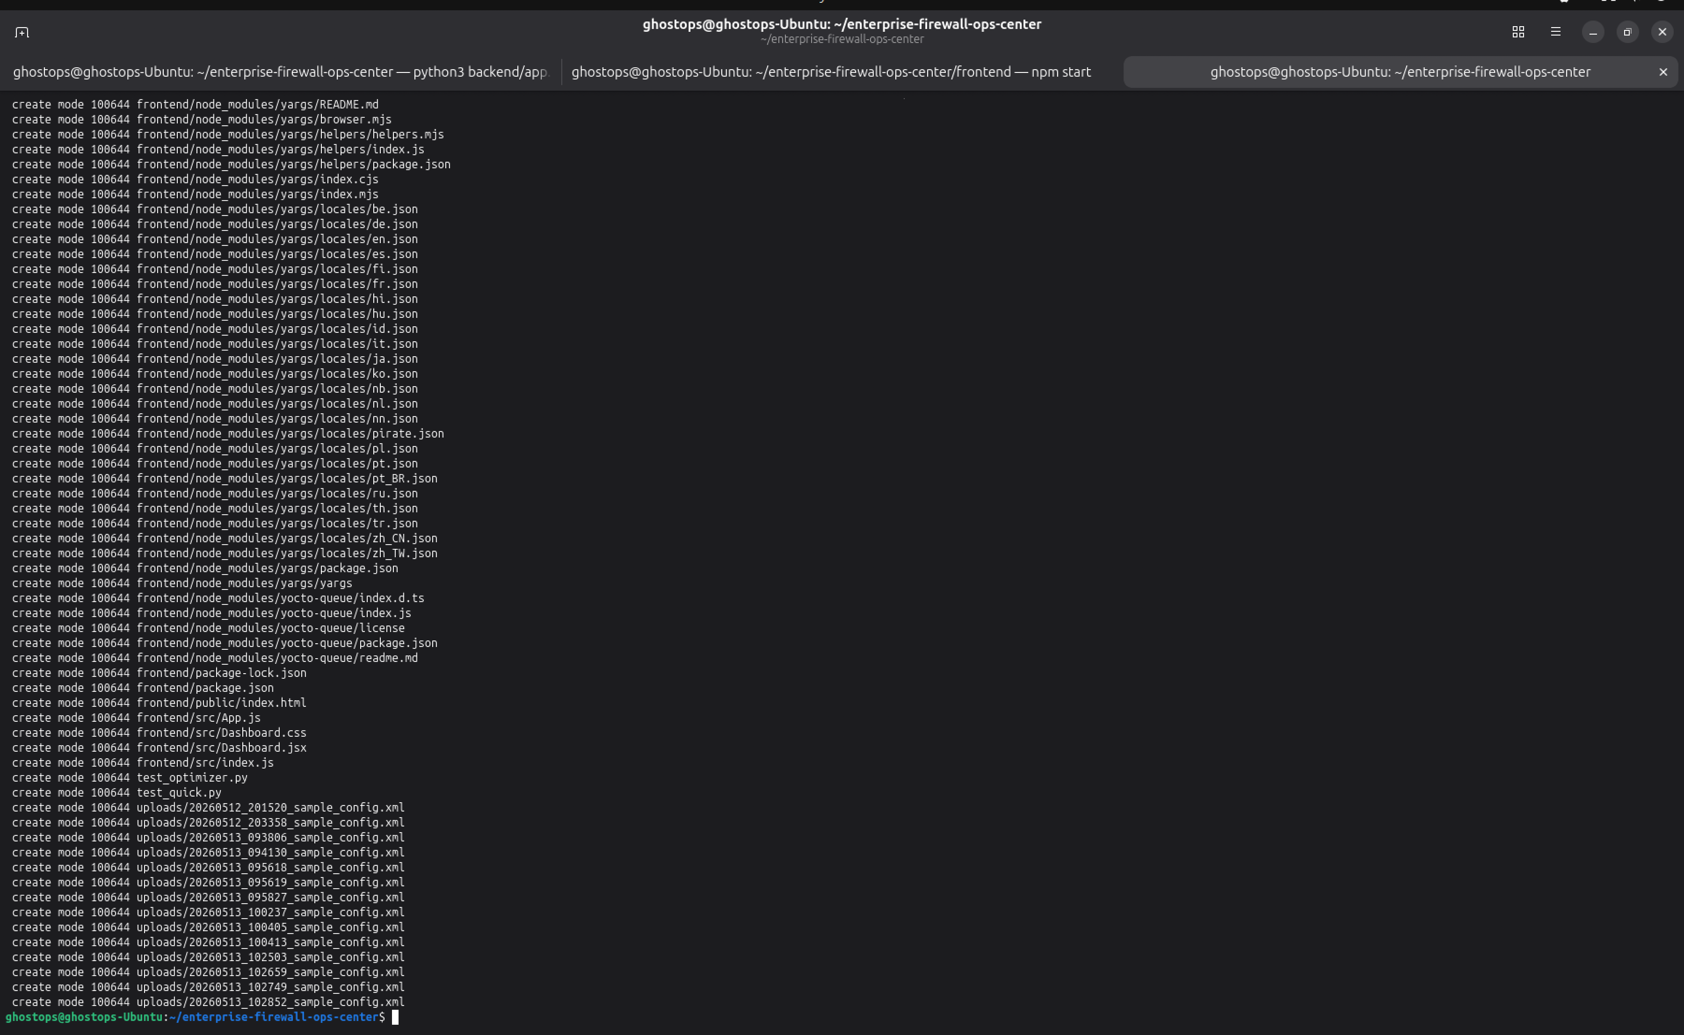Click line uploads/20260512_201520_sample_config.xml
1684x1035 pixels.
point(208,808)
